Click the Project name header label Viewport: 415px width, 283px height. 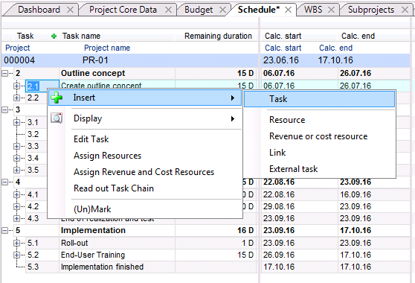107,48
